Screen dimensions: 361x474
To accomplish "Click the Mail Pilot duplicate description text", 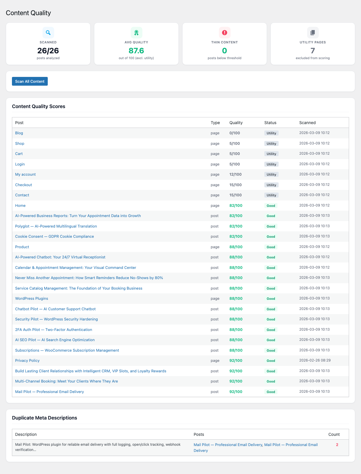I will pyautogui.click(x=98, y=447).
